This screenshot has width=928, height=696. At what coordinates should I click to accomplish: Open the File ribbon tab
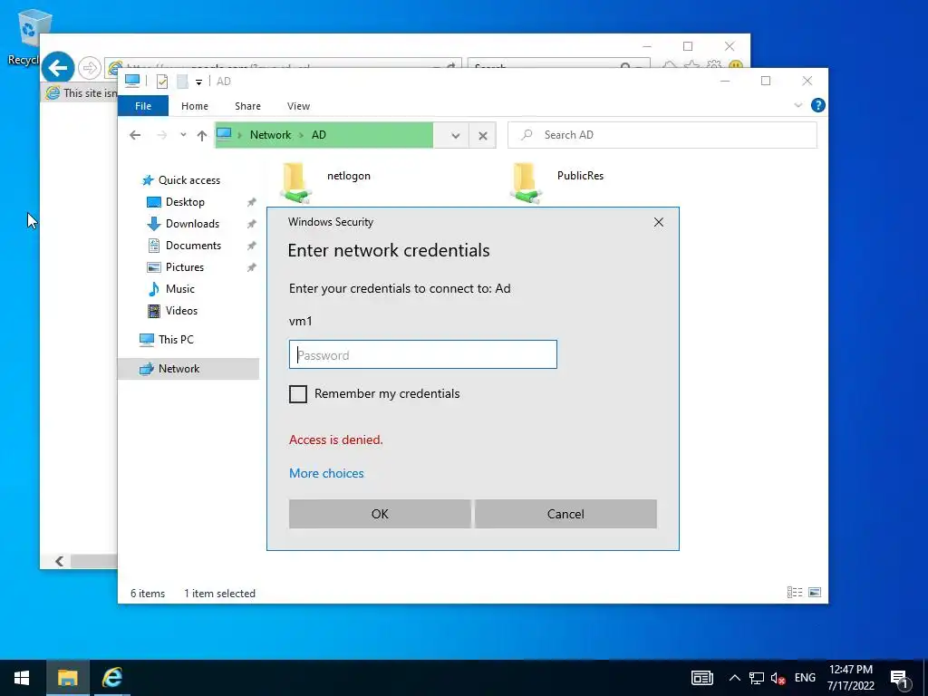pos(143,106)
